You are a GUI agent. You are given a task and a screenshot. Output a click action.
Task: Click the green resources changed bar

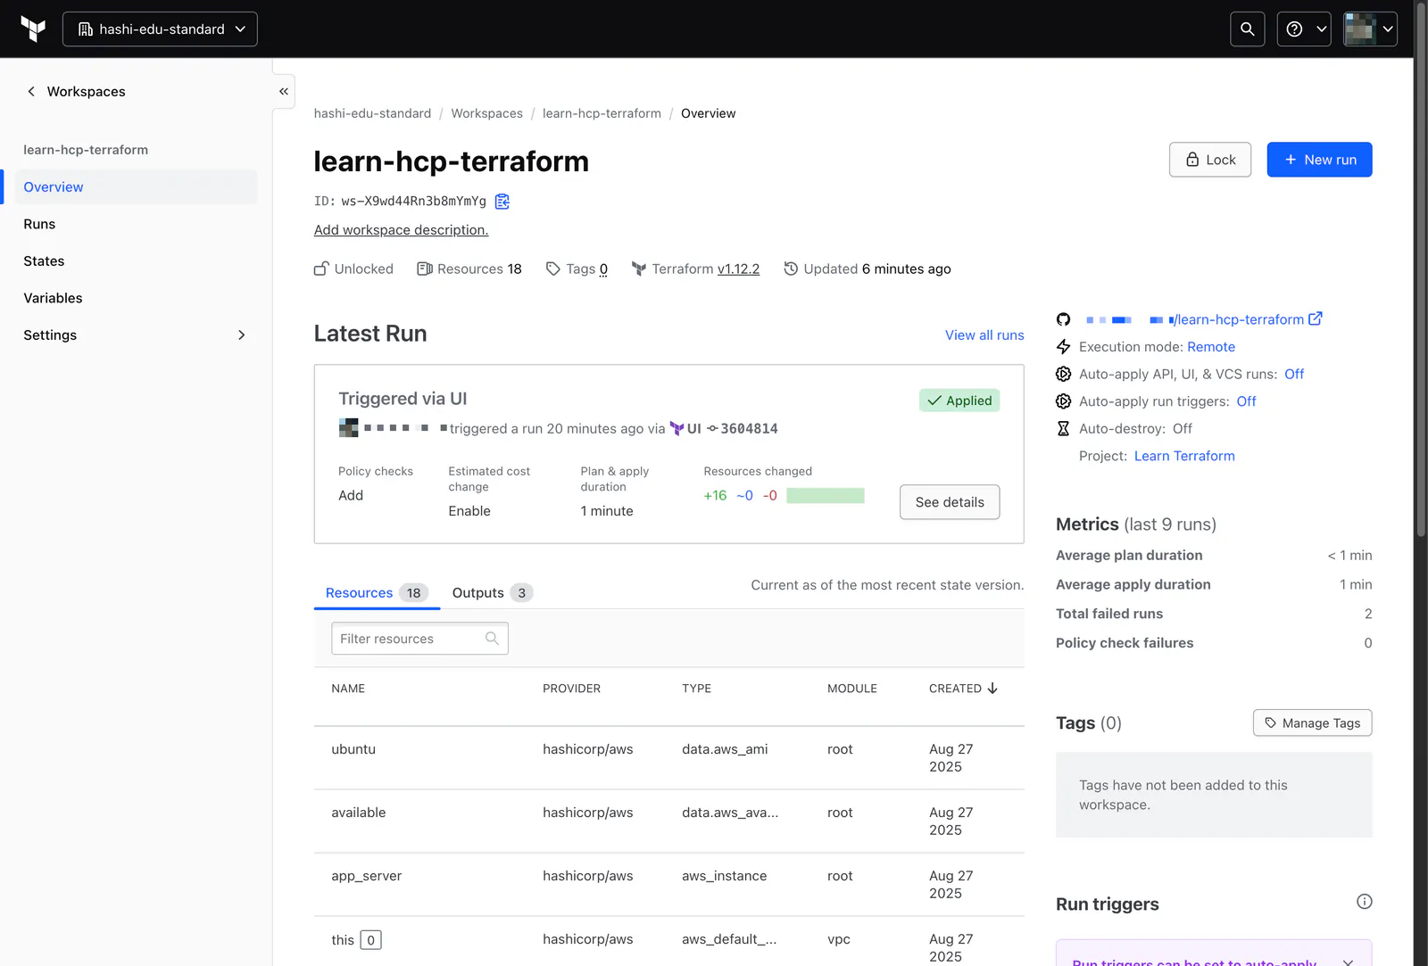(x=826, y=496)
